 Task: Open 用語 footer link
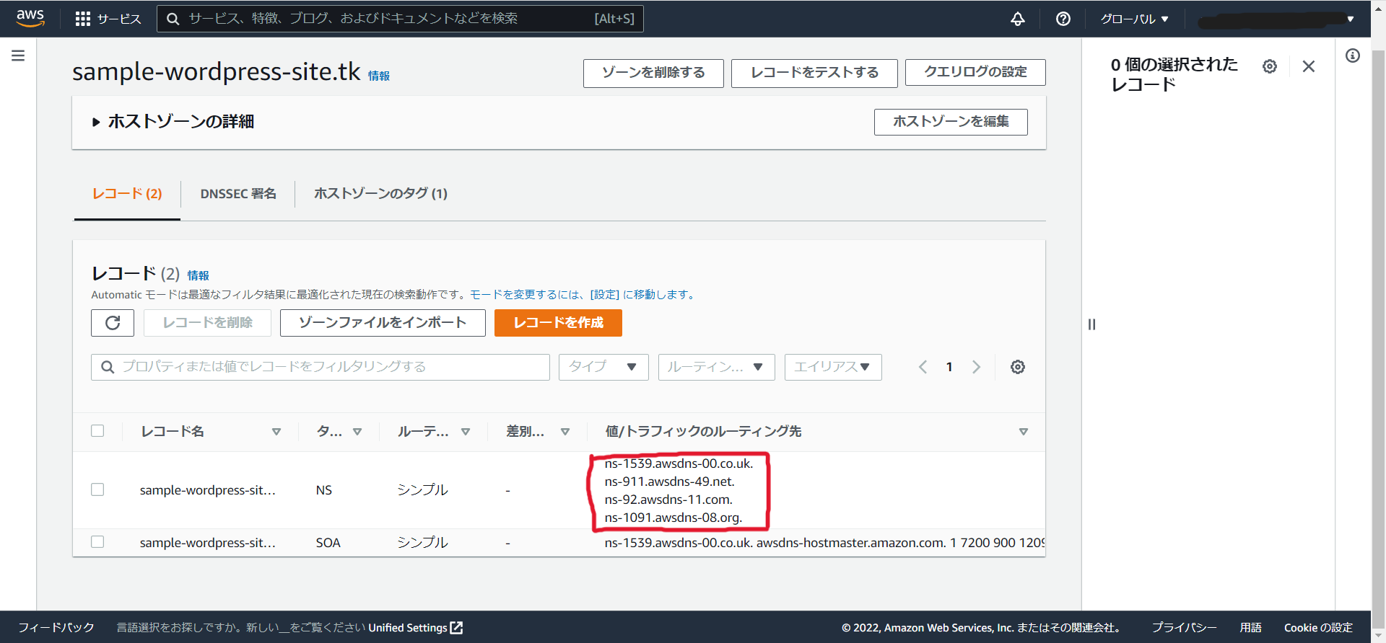pos(1250,628)
